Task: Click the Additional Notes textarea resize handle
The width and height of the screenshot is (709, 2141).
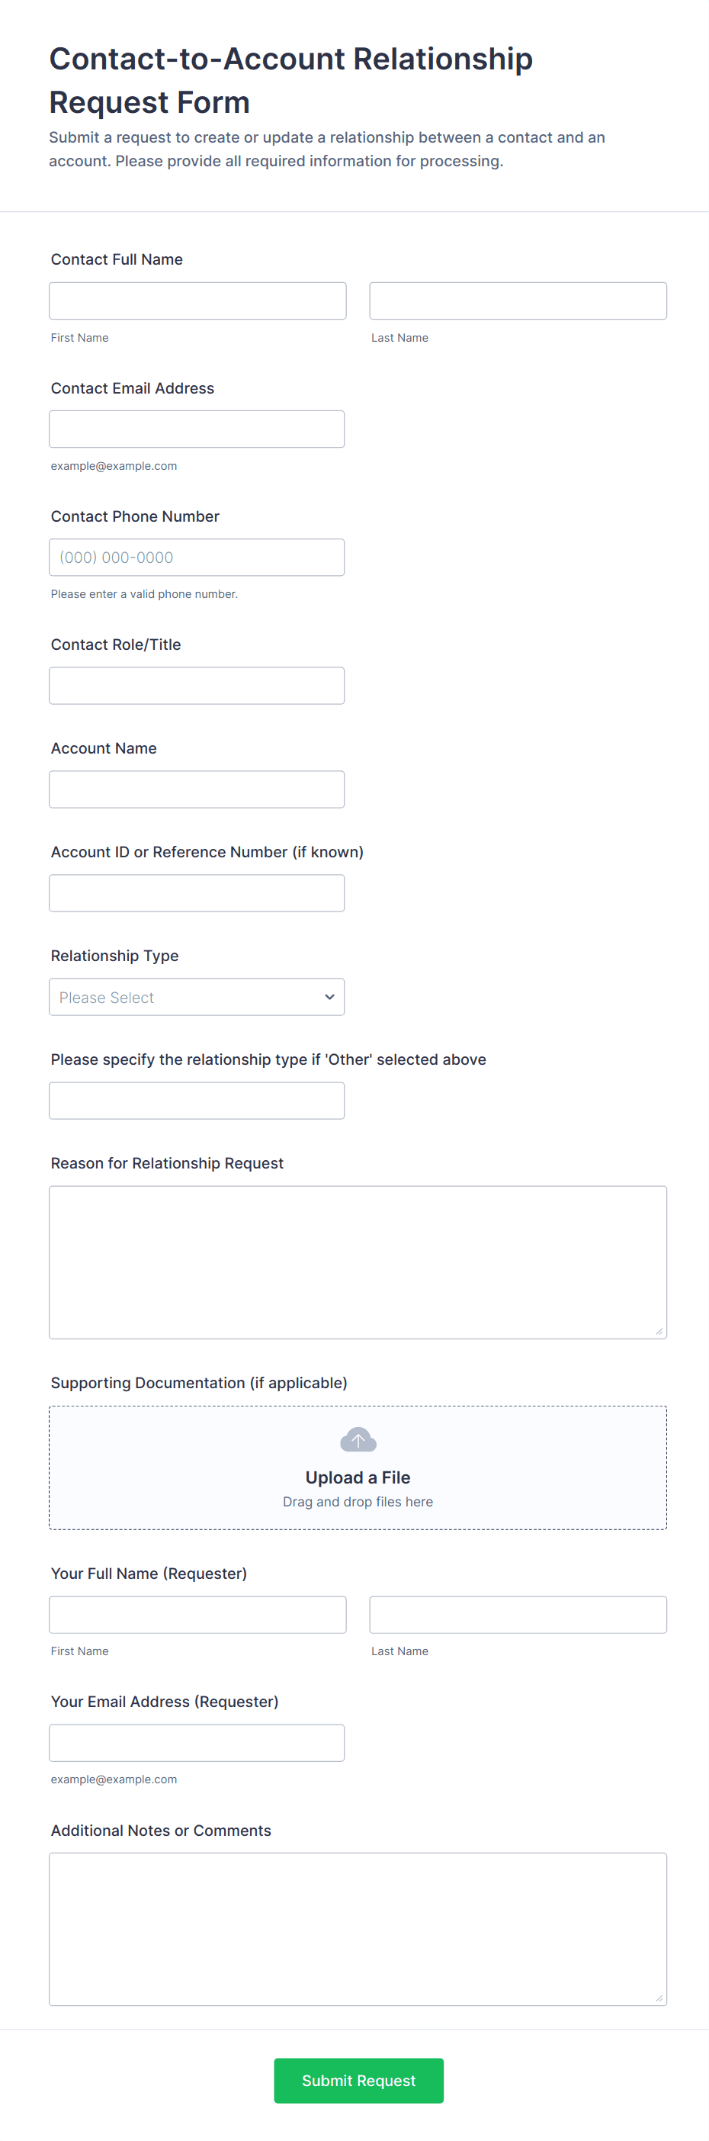Action: (658, 1997)
